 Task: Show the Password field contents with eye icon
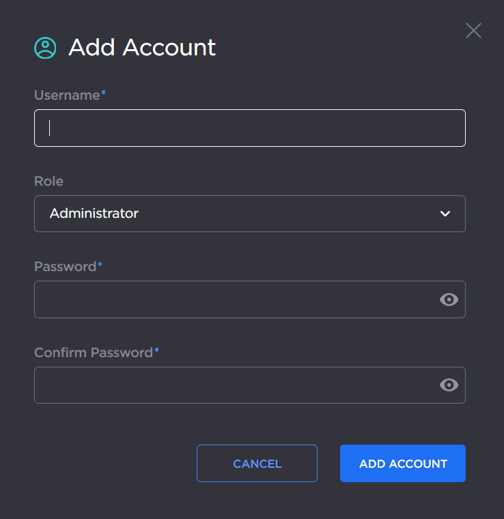(x=449, y=299)
